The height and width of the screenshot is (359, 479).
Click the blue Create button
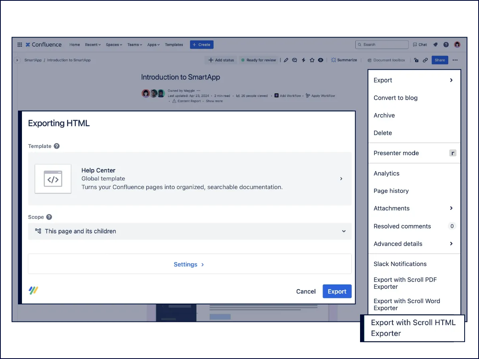point(202,45)
